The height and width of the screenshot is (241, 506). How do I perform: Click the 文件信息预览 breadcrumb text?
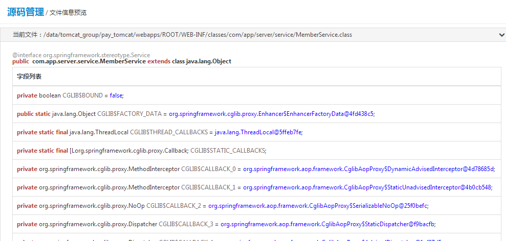pos(68,13)
